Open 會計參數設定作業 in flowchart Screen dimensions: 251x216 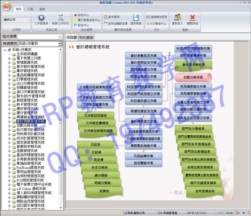[143, 56]
